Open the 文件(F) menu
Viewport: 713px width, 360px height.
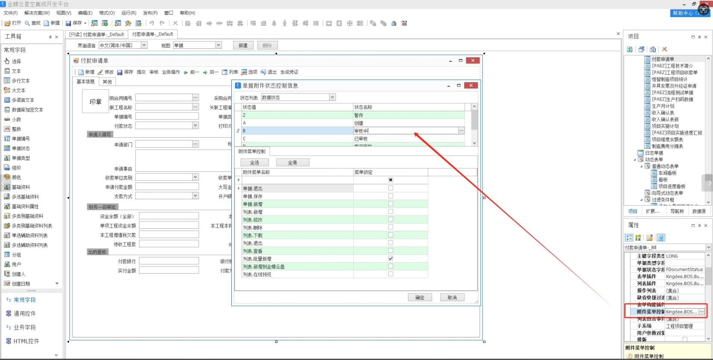pyautogui.click(x=11, y=13)
